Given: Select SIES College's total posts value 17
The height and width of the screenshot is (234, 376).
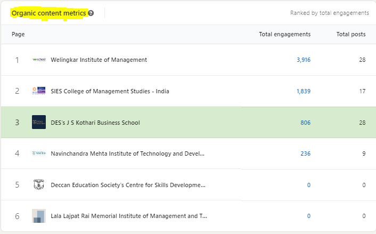Looking at the screenshot, I should pos(362,91).
